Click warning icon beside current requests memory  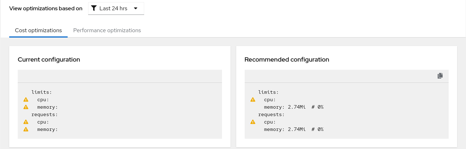tap(26, 130)
